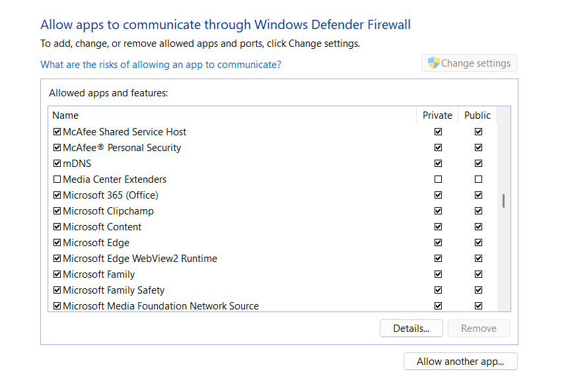Select the Microsoft Content row text
Viewport: 566px width, 384px height.
(102, 227)
